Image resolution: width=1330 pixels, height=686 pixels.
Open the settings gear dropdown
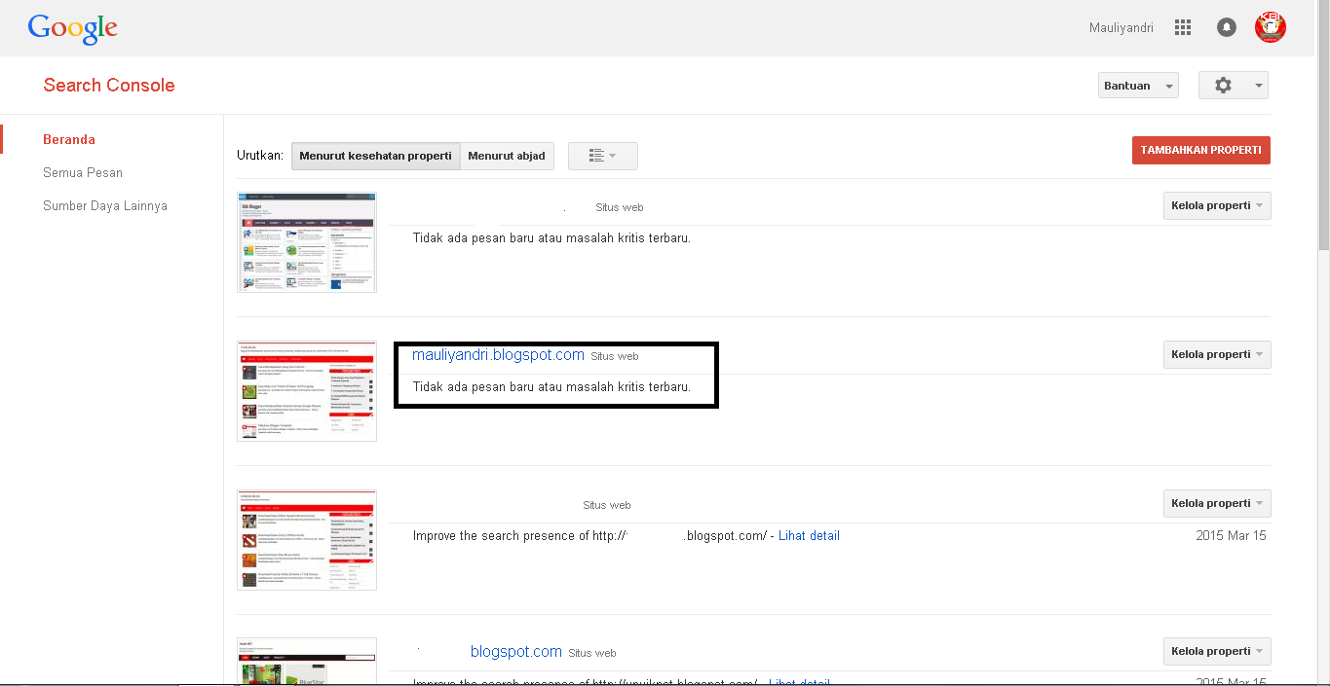(x=1233, y=86)
